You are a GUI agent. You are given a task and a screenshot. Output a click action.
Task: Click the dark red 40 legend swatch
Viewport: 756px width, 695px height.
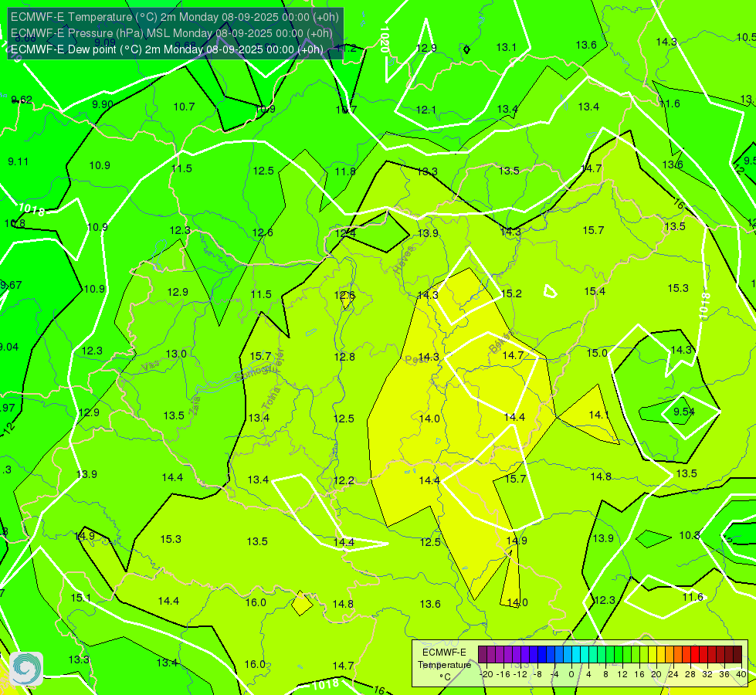(x=737, y=655)
